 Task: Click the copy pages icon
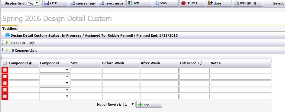point(157,3)
